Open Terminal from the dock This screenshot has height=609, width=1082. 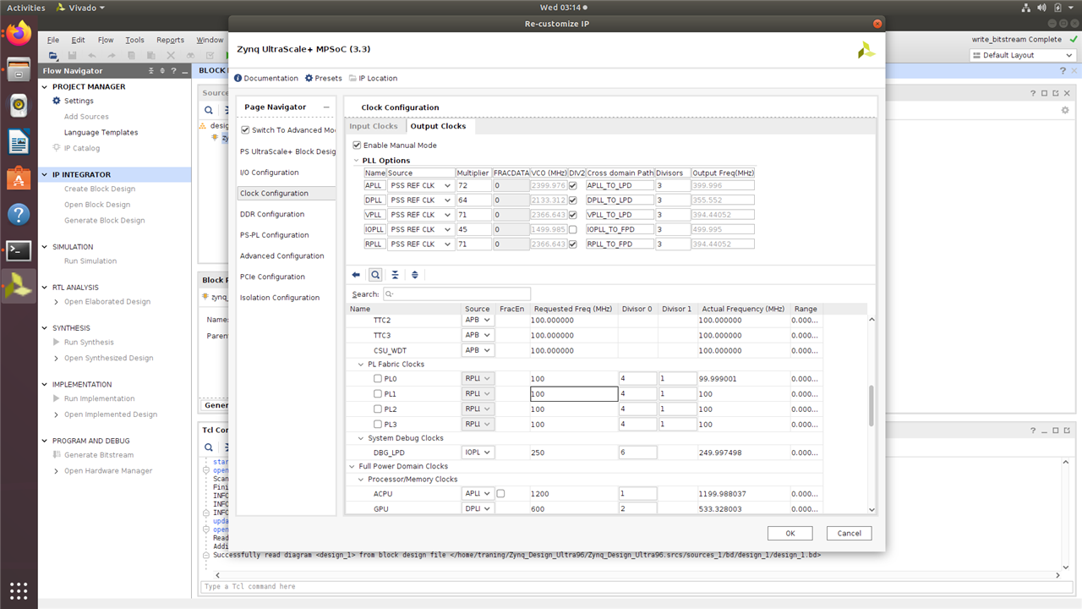click(x=19, y=250)
